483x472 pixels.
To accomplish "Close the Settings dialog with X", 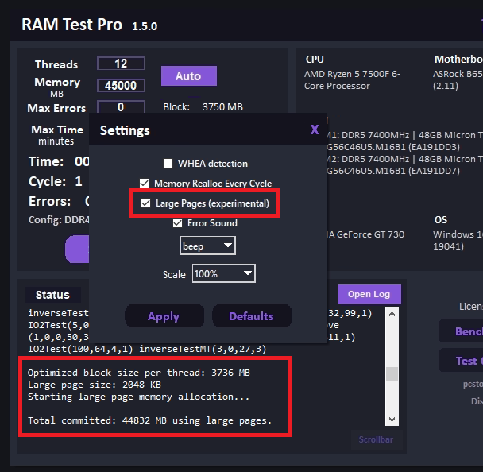I will 315,130.
